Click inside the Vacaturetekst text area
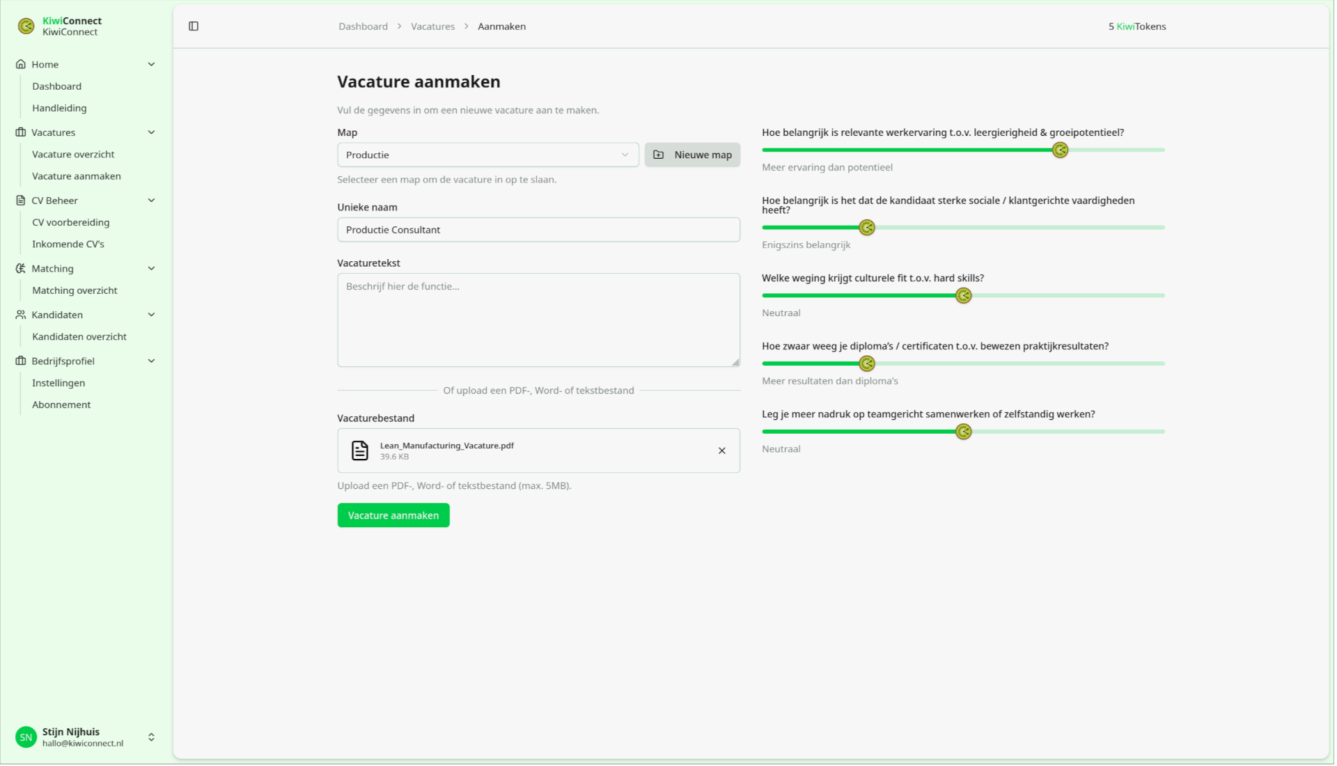1337x766 pixels. (x=538, y=320)
